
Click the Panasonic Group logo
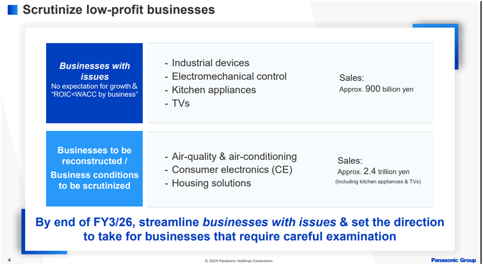pyautogui.click(x=452, y=260)
